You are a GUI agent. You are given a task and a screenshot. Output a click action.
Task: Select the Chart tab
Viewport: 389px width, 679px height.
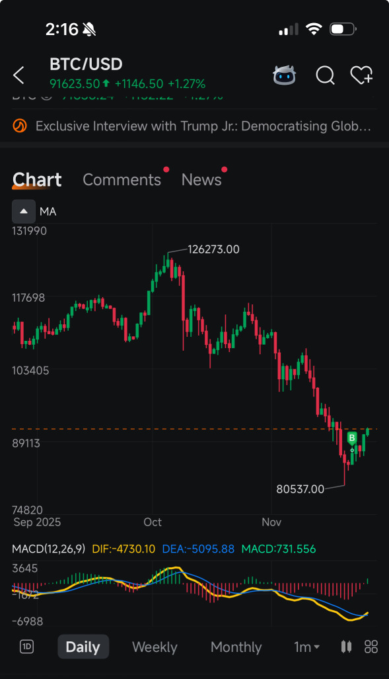[x=37, y=180]
